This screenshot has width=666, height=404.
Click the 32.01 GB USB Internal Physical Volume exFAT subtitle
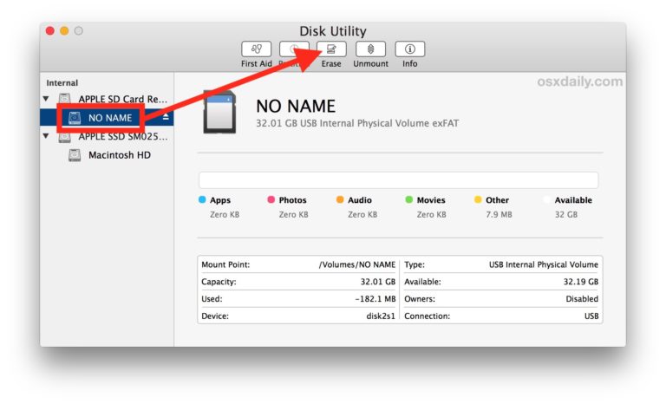point(357,123)
